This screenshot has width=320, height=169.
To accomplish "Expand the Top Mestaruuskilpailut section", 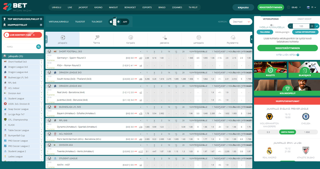I will pyautogui.click(x=41, y=19).
